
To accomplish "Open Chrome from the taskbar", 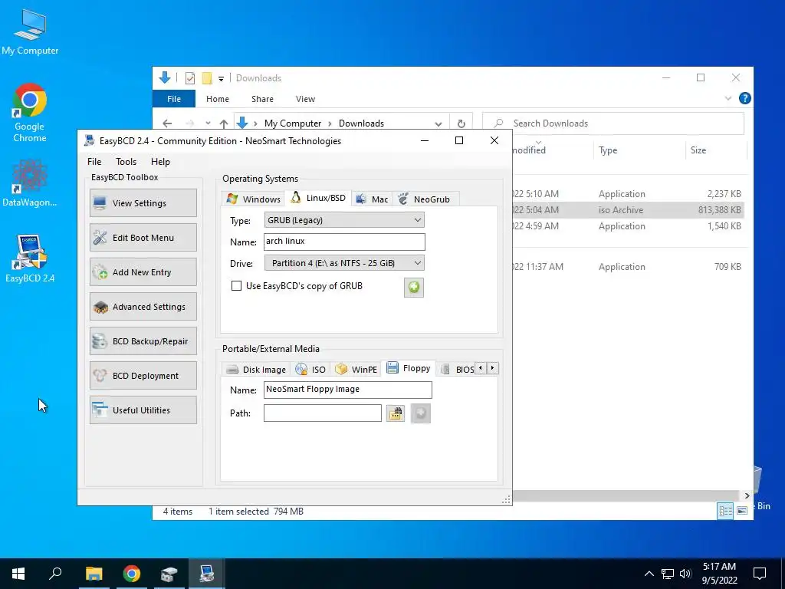I will click(132, 574).
